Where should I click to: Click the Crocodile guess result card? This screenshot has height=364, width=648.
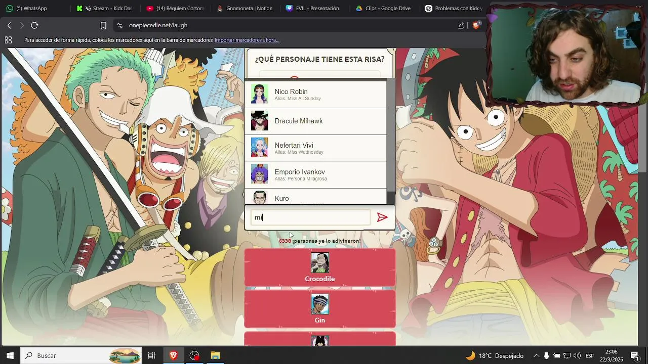click(320, 267)
